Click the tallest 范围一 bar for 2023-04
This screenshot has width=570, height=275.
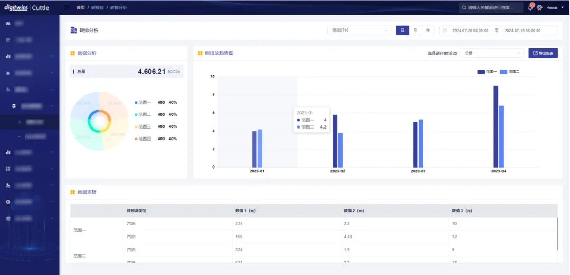[496, 126]
